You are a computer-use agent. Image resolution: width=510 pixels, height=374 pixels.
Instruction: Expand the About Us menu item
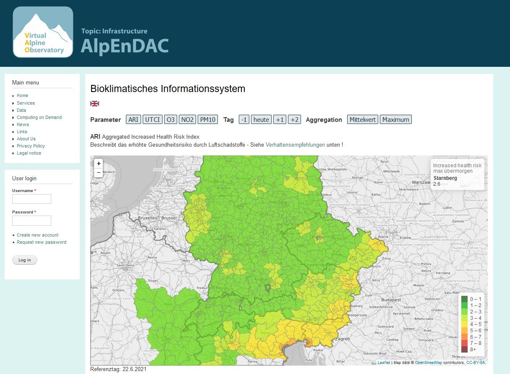coord(26,139)
